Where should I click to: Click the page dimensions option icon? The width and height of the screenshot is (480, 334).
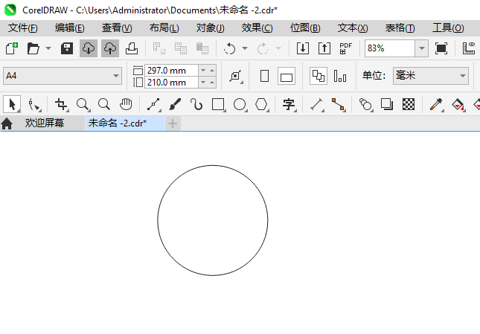(x=236, y=76)
